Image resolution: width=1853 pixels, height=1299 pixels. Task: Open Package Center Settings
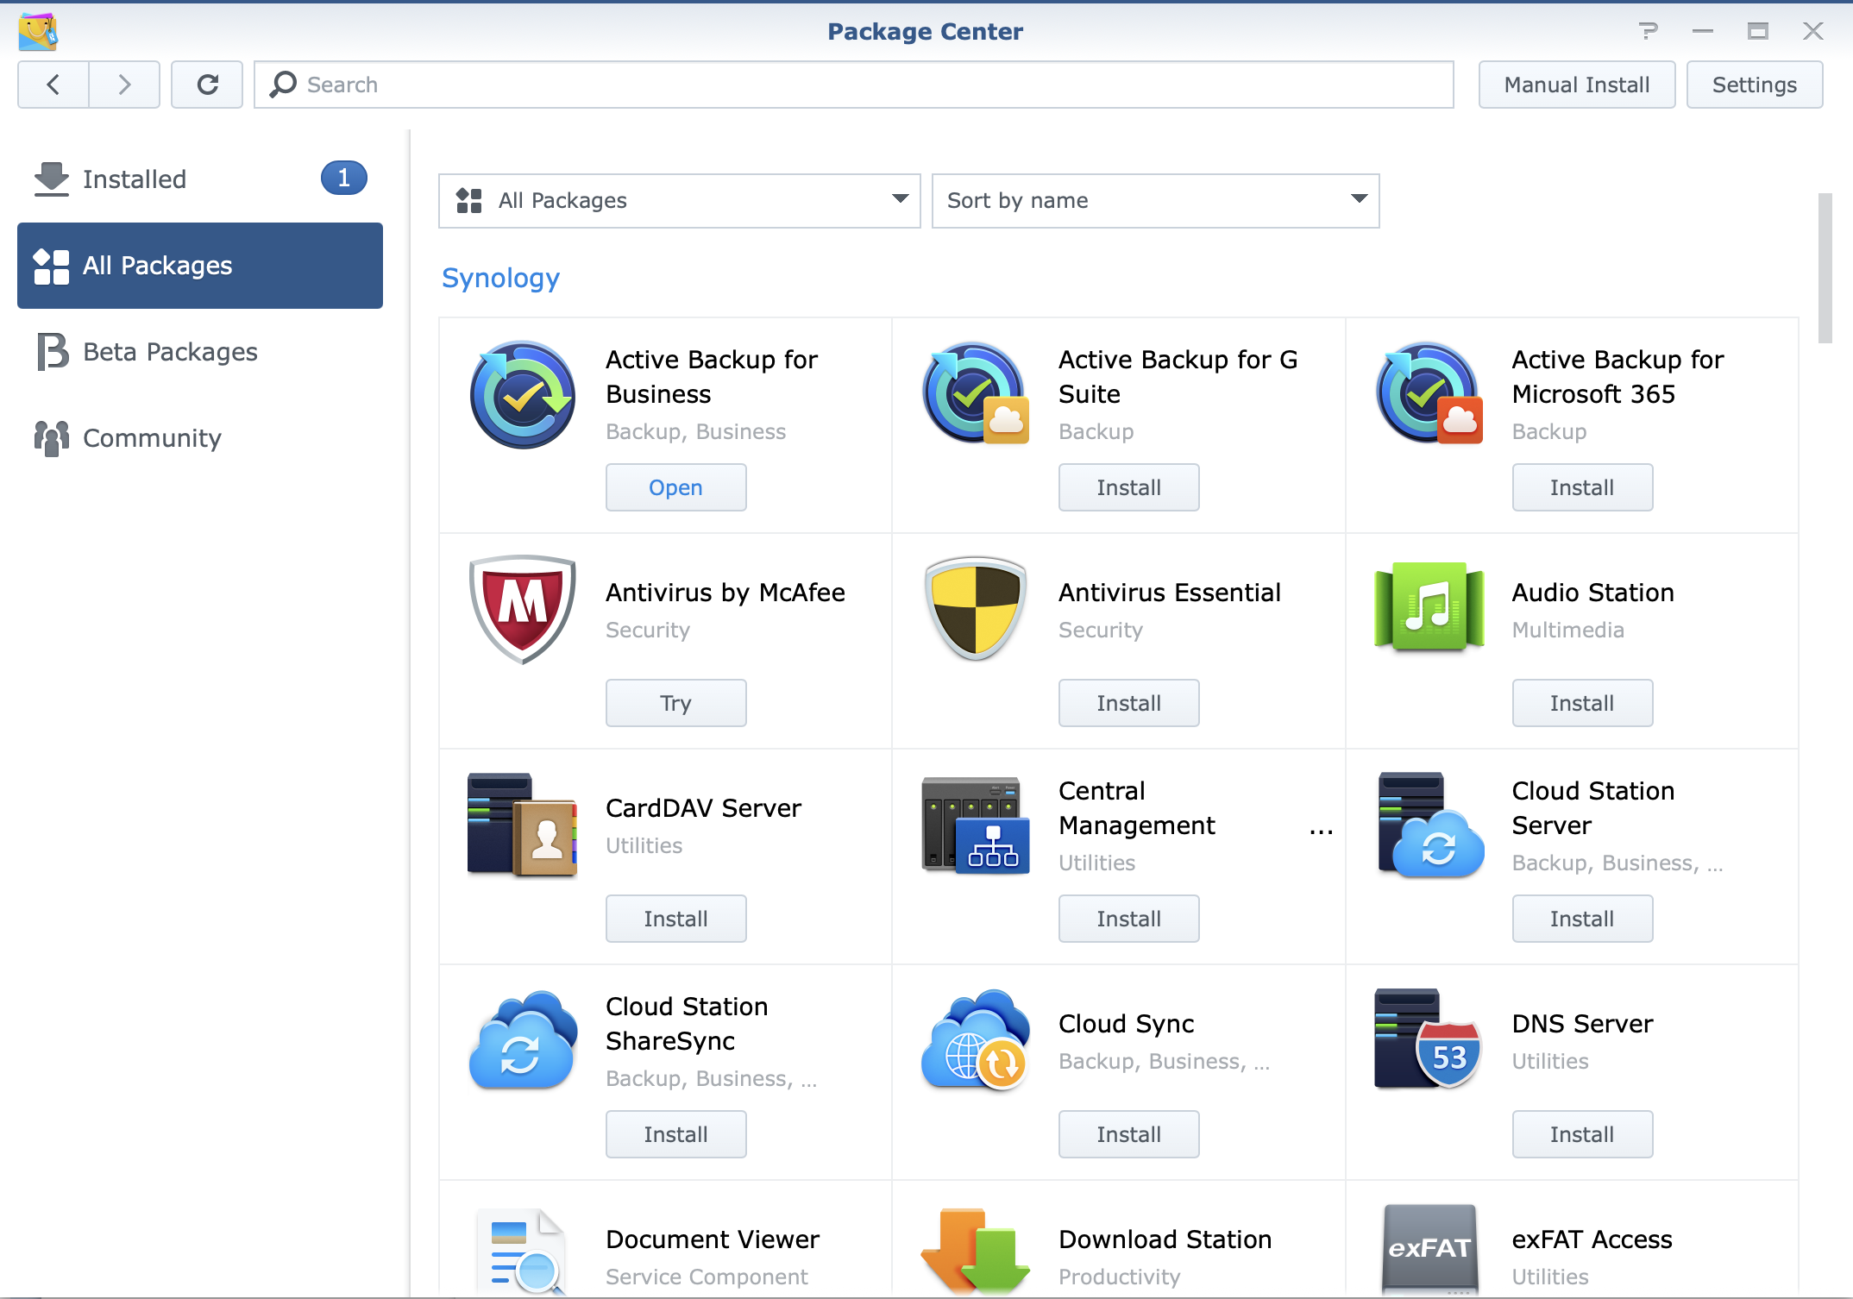[1755, 85]
